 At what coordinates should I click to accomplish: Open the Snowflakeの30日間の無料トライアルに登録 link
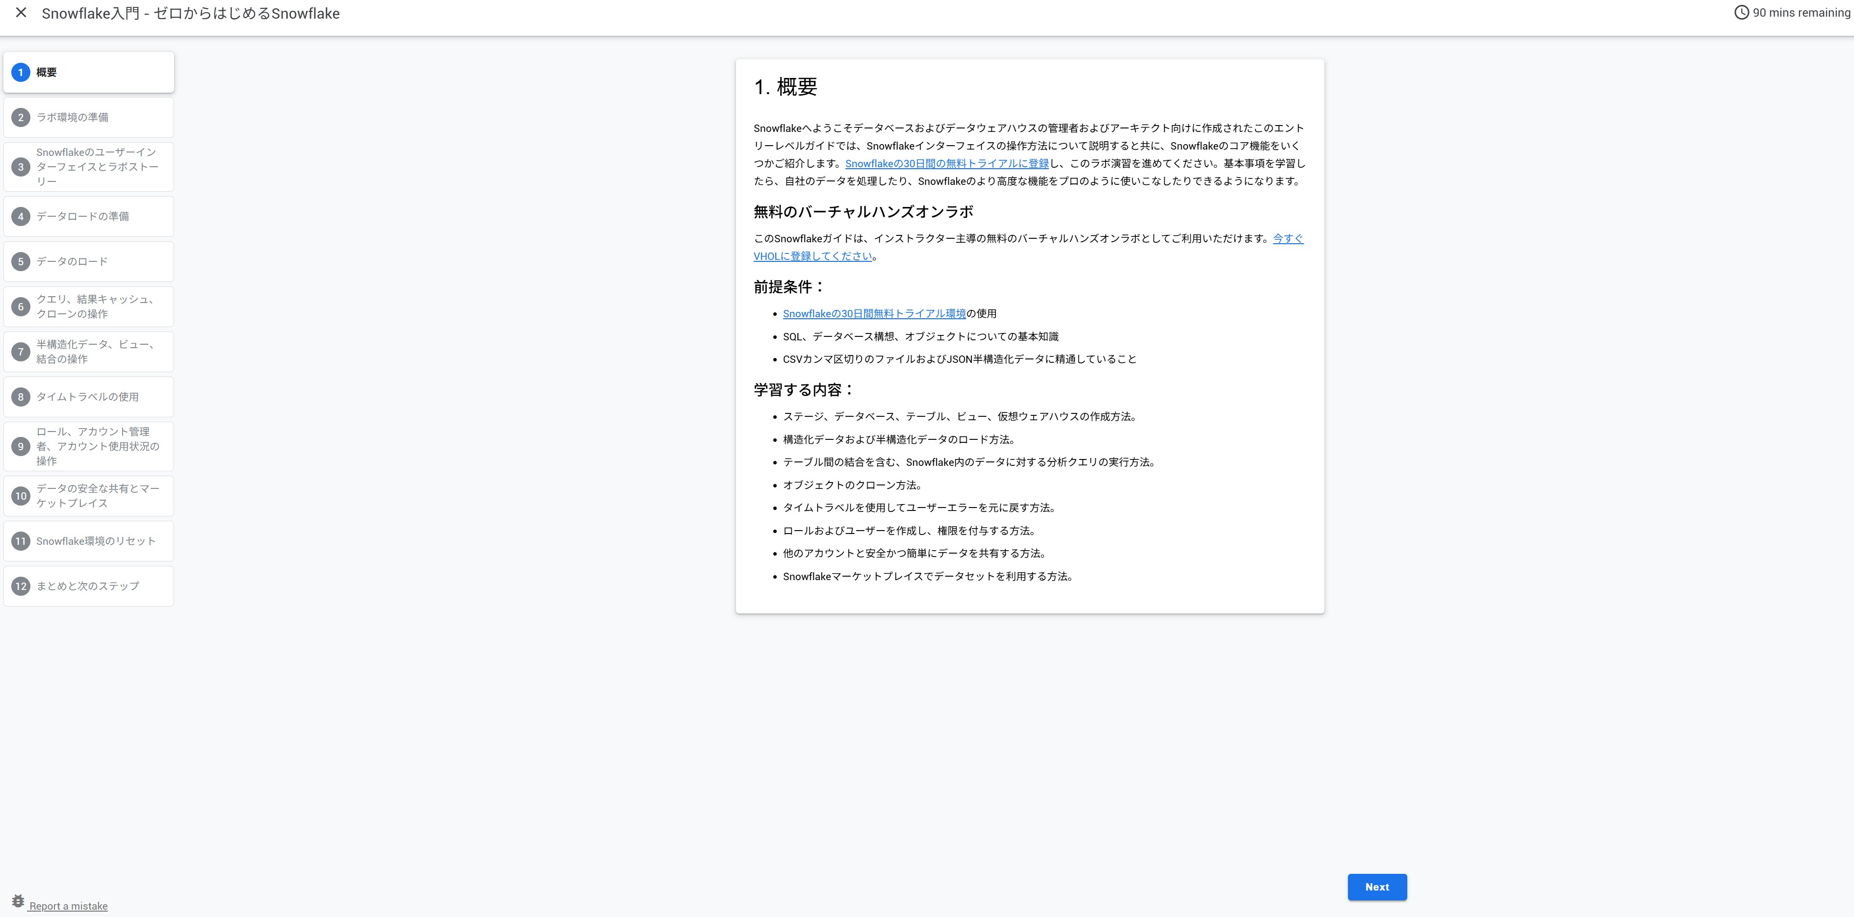(946, 163)
